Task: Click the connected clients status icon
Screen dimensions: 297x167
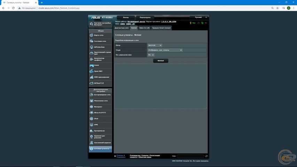Action: [x=198, y=23]
